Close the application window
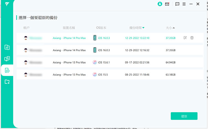Screen dimensions: 208x129 (x=198, y=4)
